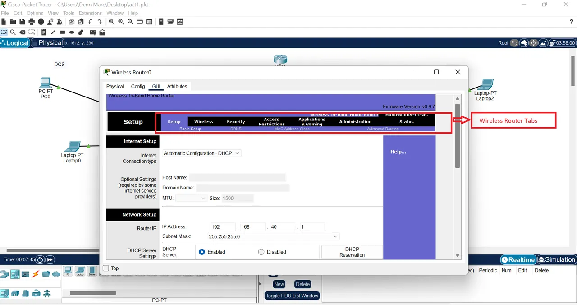Click the Zoom Out magnifier icon
The height and width of the screenshot is (305, 577).
tap(130, 22)
